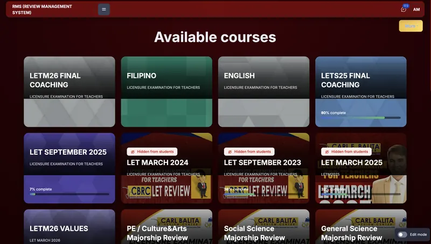Click LET MARCH 2026 text under LETM26 VALUES
This screenshot has height=244, width=431.
(x=45, y=240)
